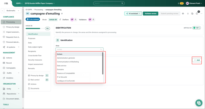Screen dimensions: 205x109
Task: Click the Area search input field
Action: coord(80,49)
